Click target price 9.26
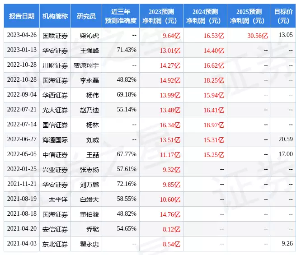Viewport: 296px width, 255px height. tap(287, 244)
